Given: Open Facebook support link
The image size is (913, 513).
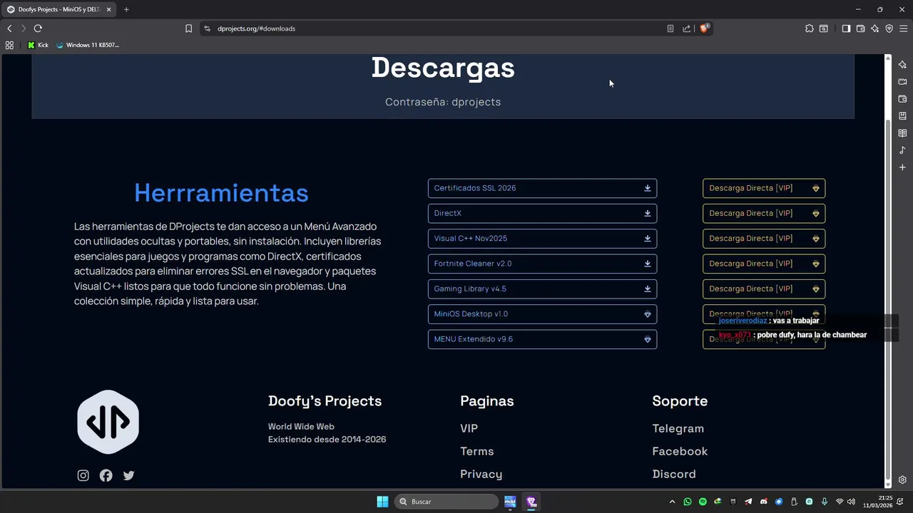Looking at the screenshot, I should [680, 451].
